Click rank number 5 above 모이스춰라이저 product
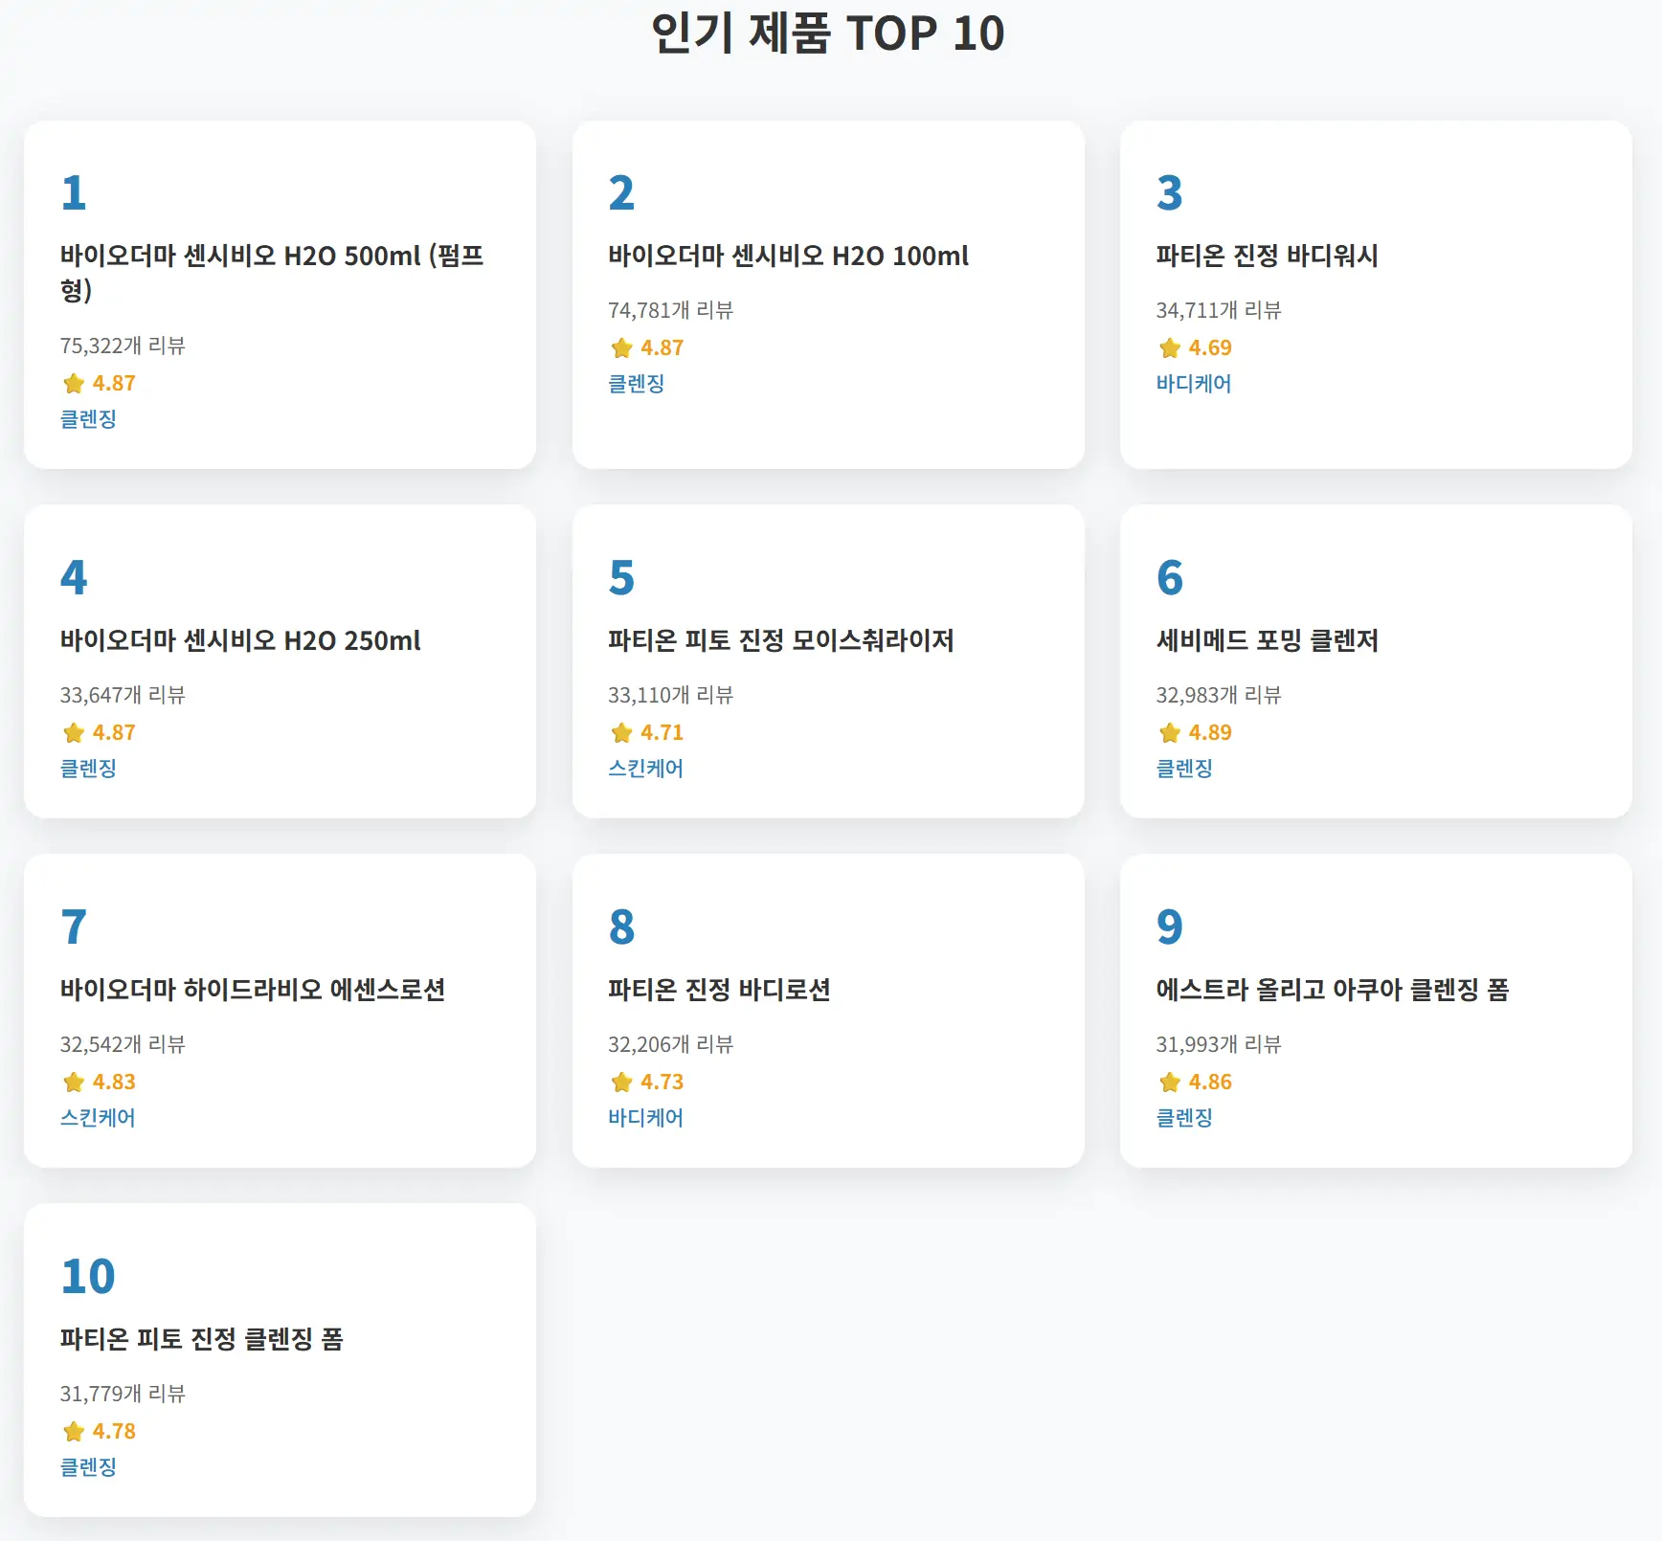The width and height of the screenshot is (1662, 1541). click(x=621, y=578)
